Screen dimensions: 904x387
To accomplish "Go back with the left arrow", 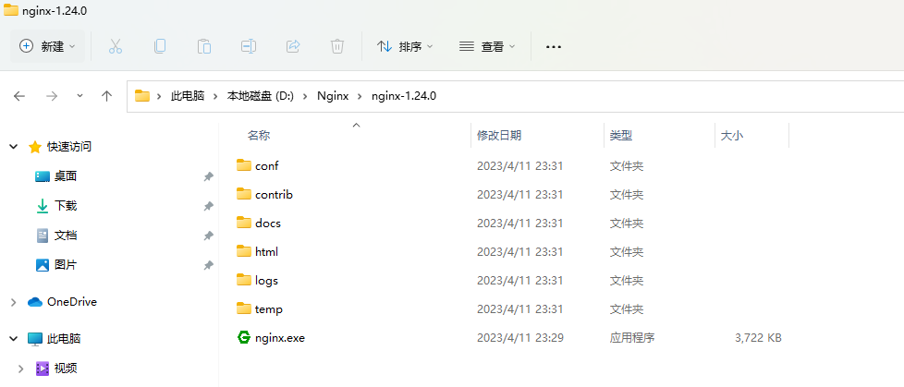I will (19, 96).
